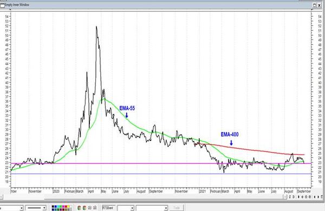Open the wide dropdown in bottom toolbar

coord(166,208)
